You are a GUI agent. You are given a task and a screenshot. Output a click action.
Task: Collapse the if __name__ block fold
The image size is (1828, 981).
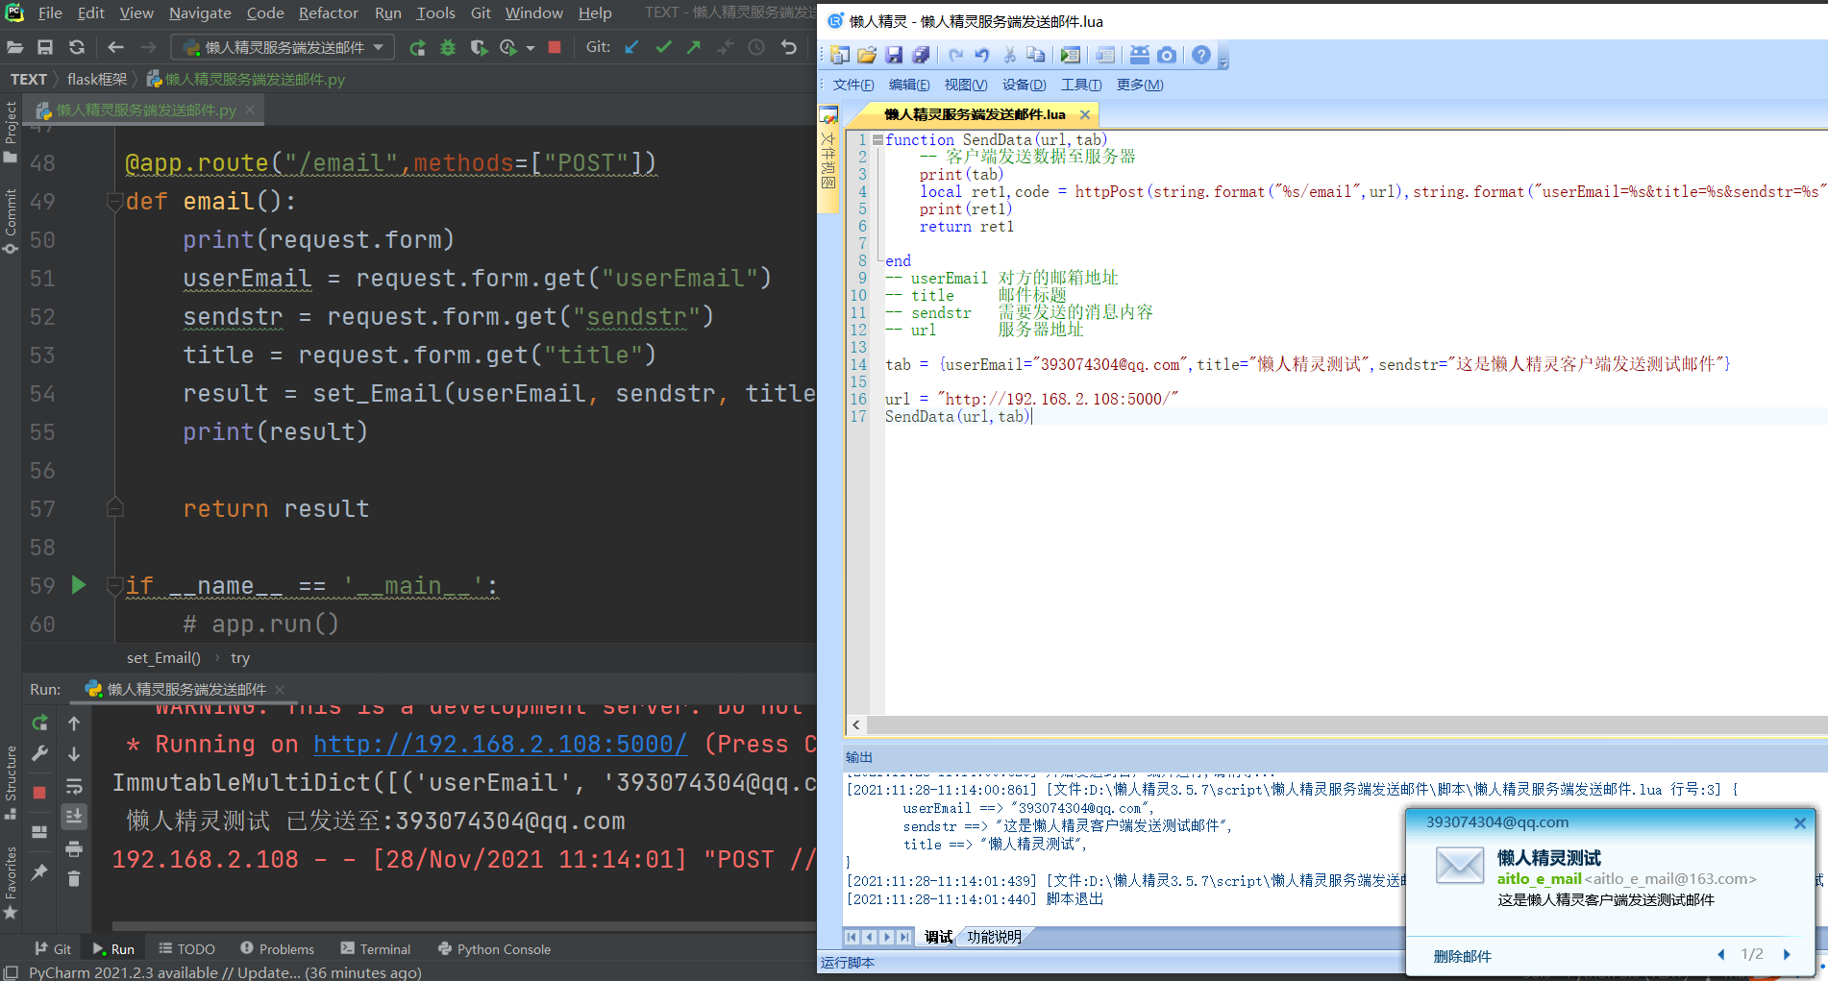tap(114, 586)
